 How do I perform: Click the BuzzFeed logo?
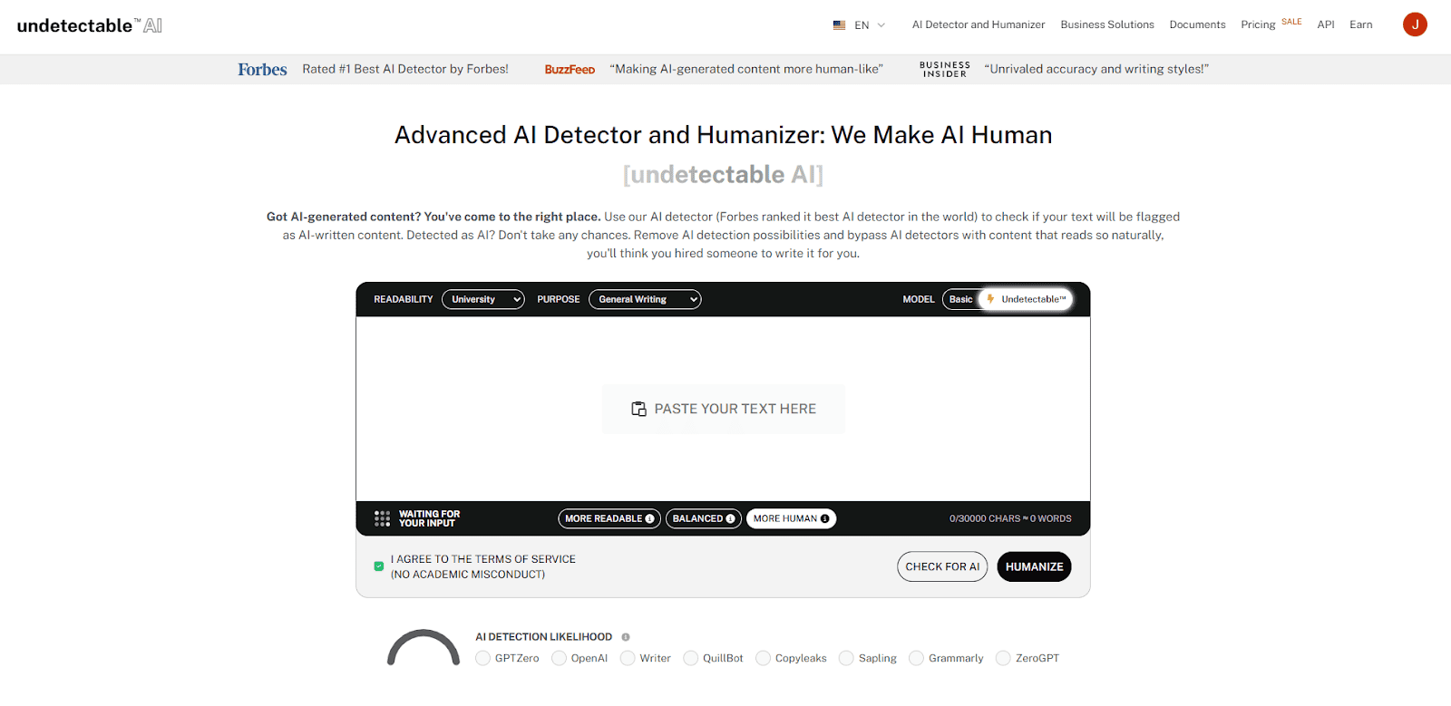(x=570, y=70)
